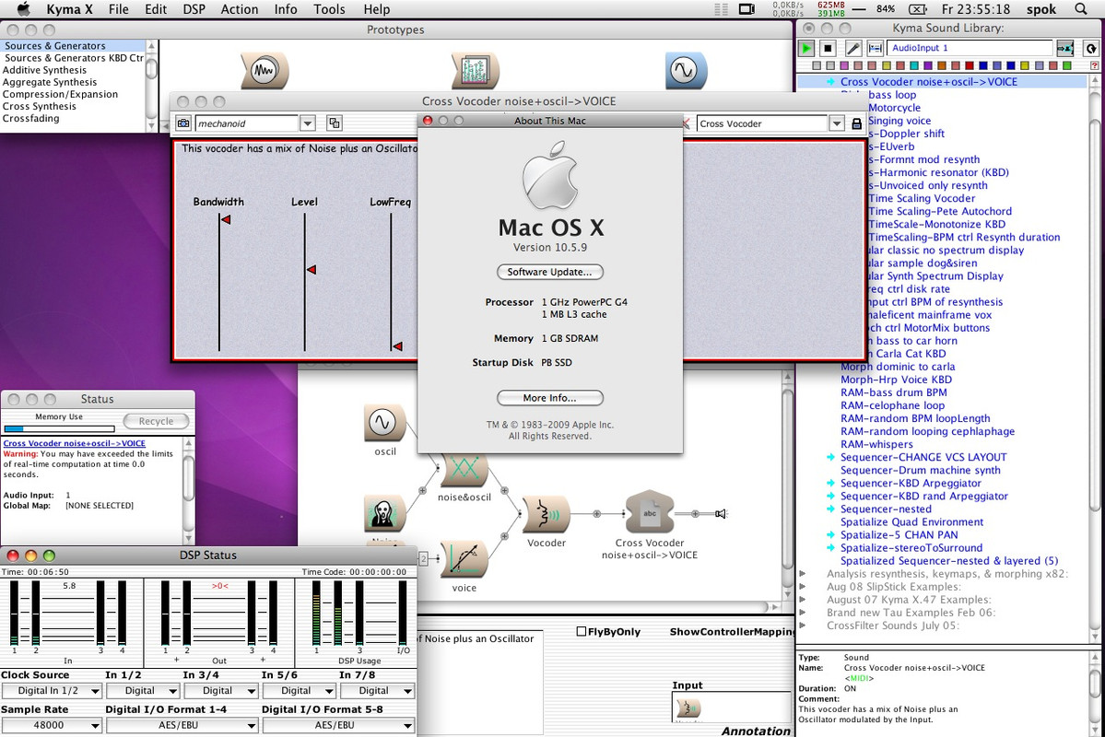Select Cross Synthesis in Prototypes category list
This screenshot has width=1105, height=737.
click(39, 106)
